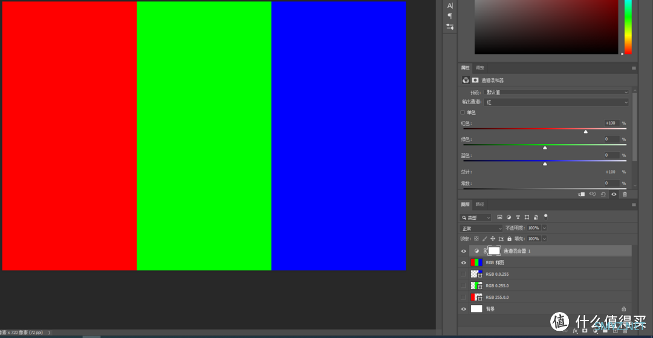Screen dimensions: 653x338
Task: Filter layers by shape layers icon
Action: 527,217
